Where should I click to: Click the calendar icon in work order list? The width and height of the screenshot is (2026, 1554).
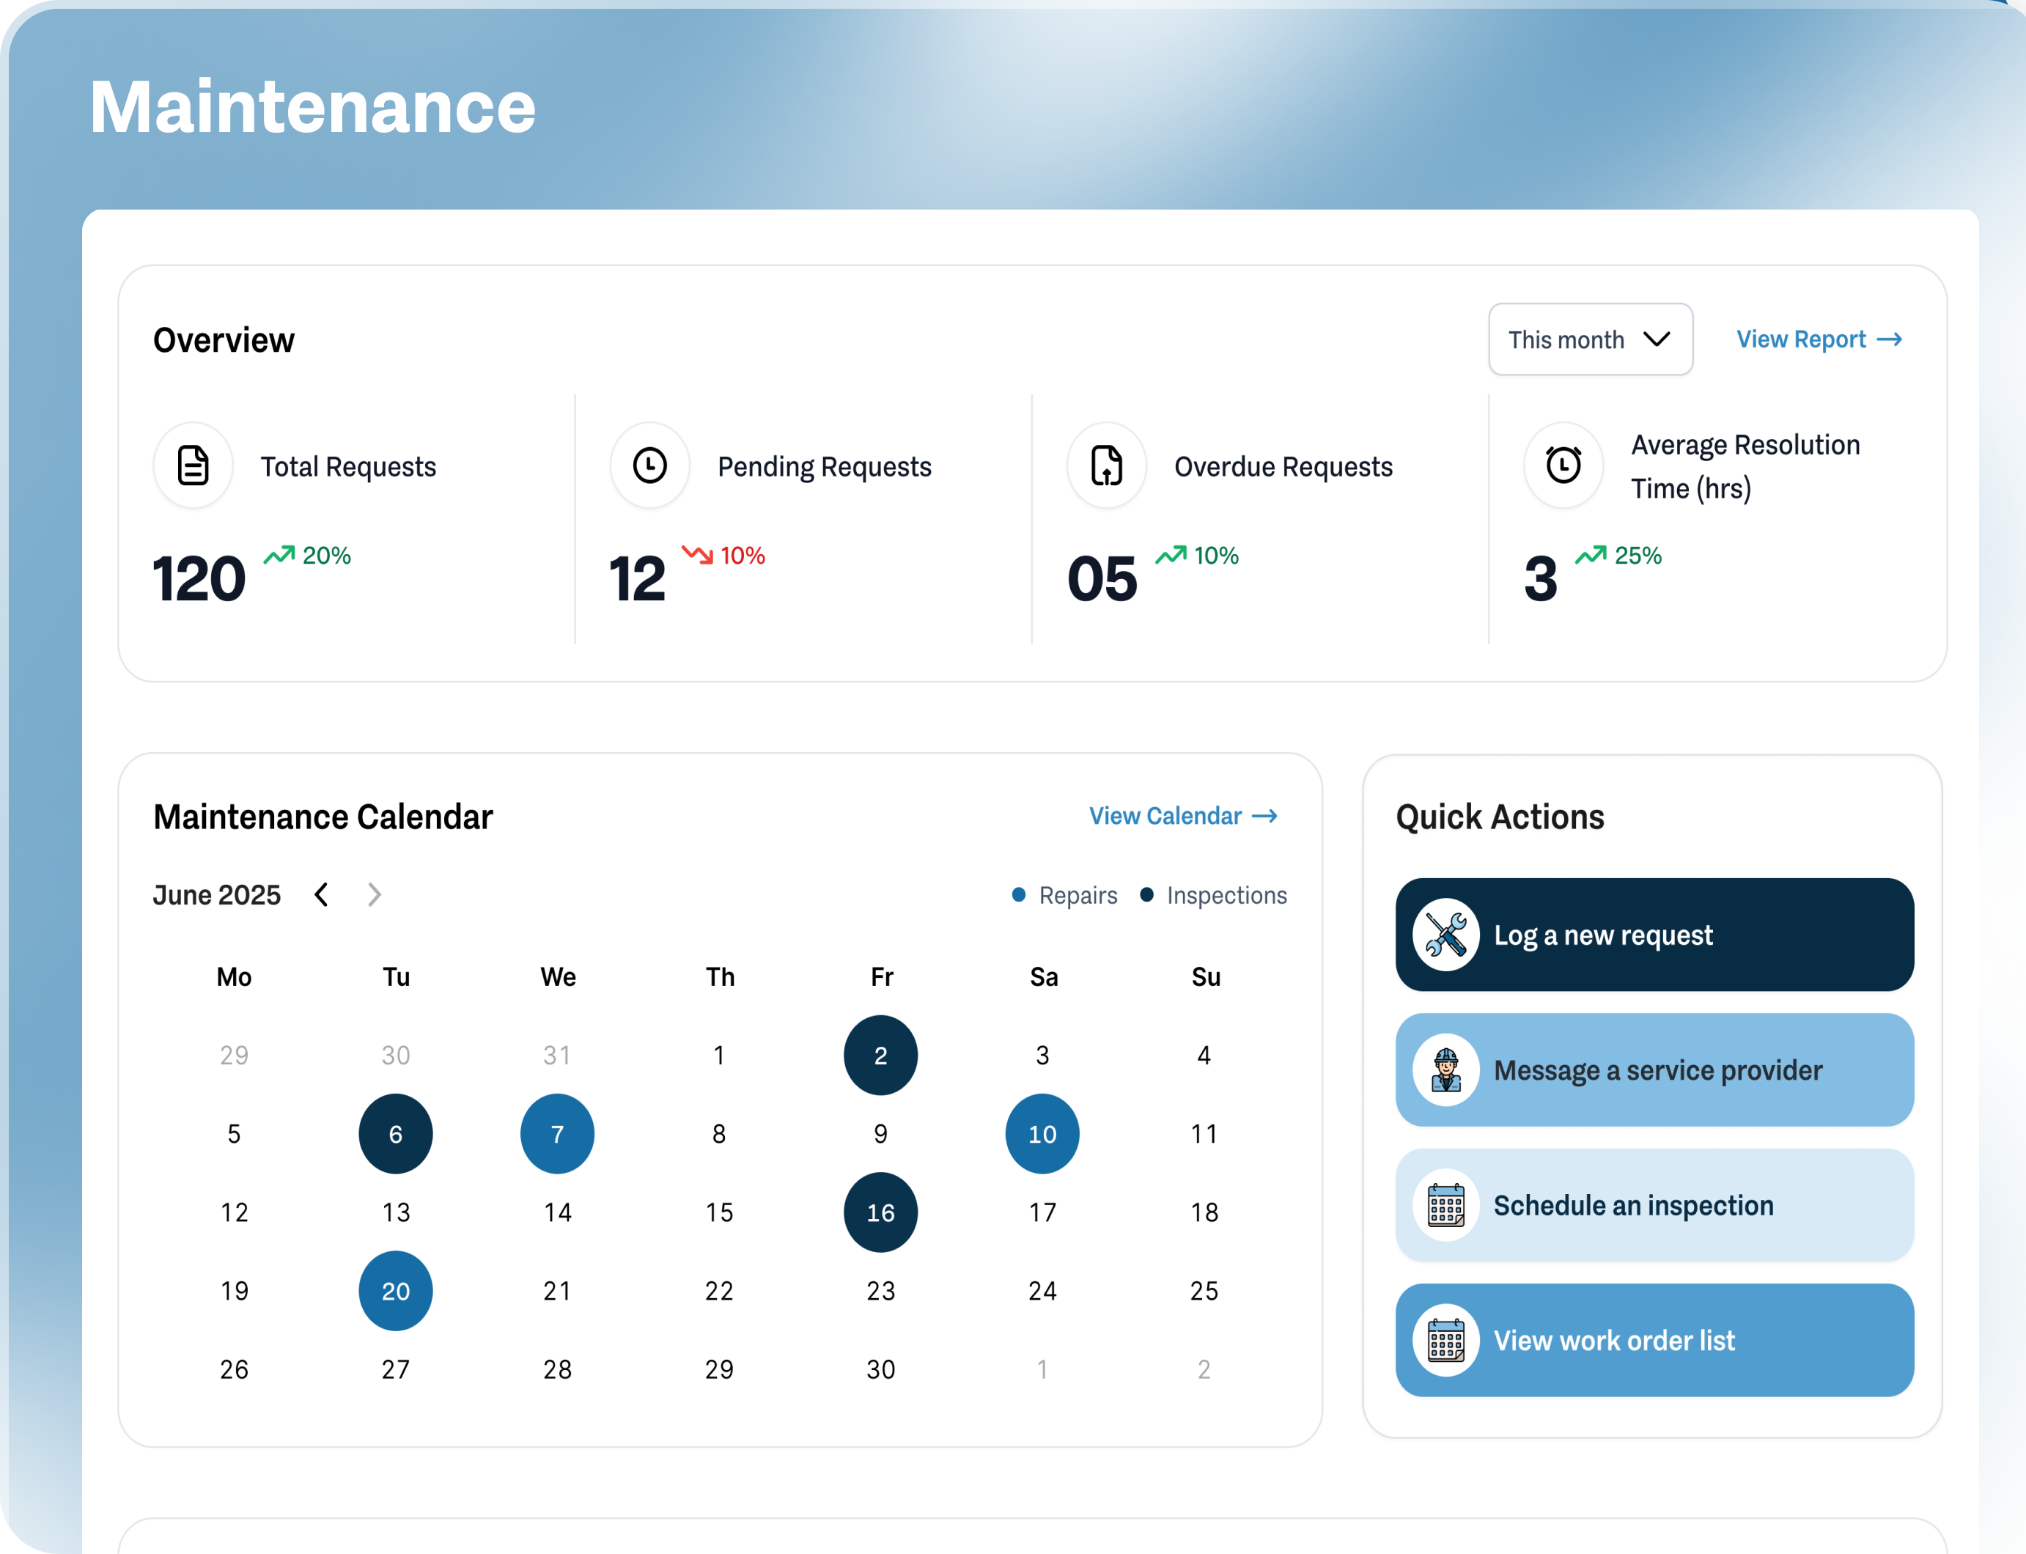coord(1446,1339)
